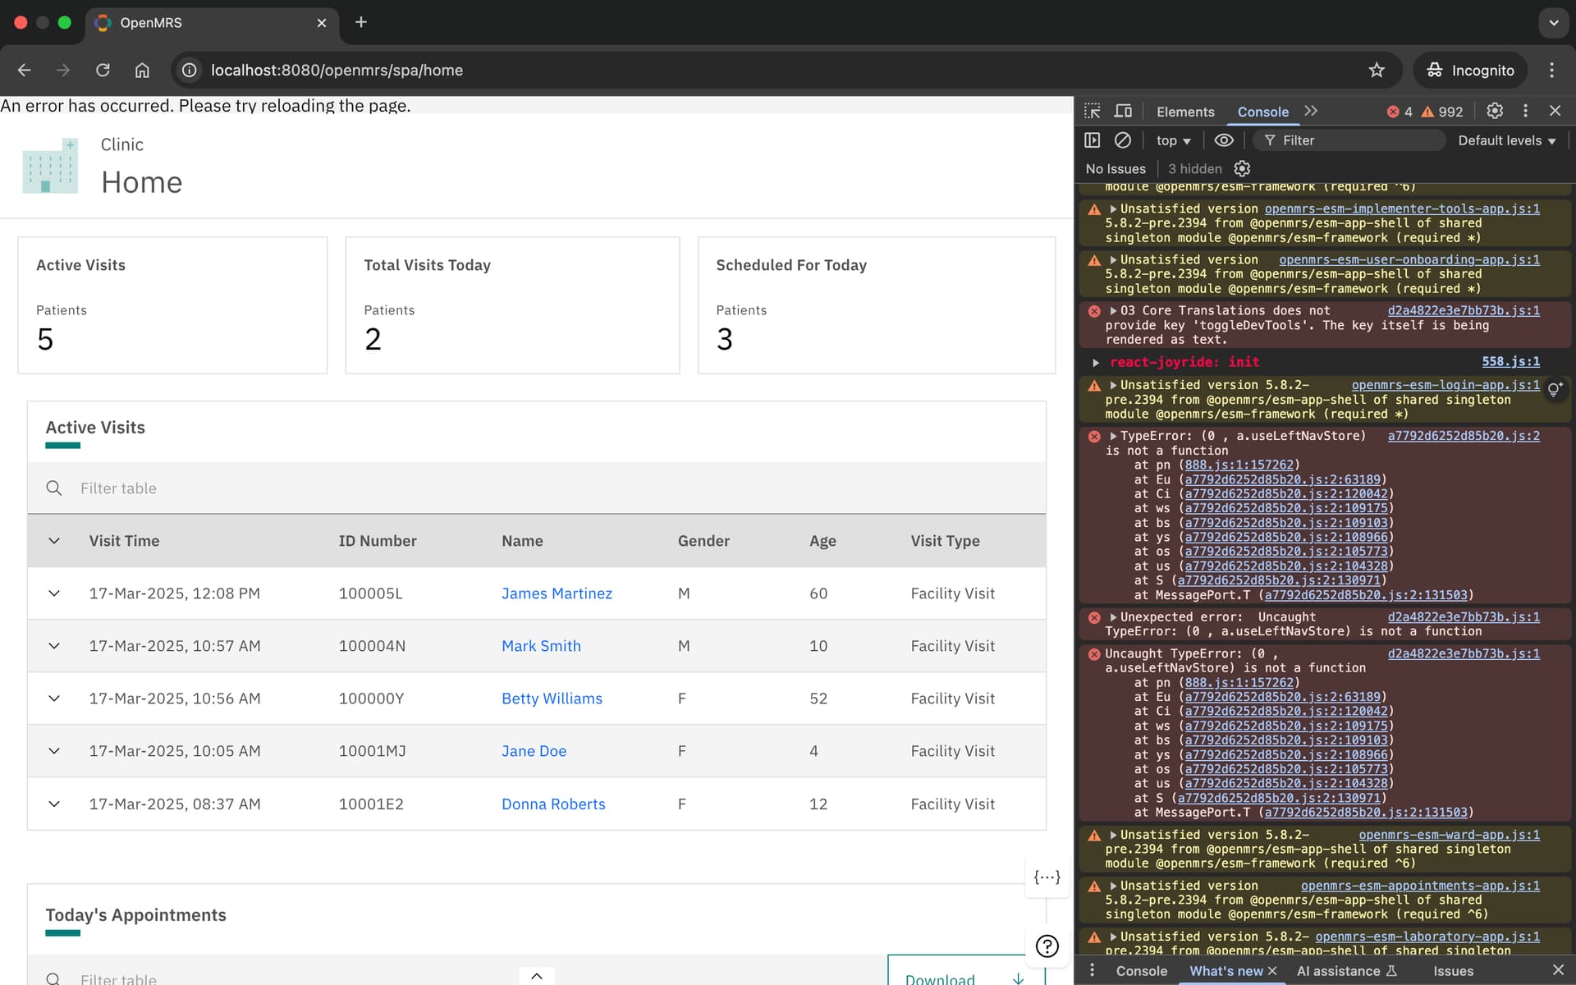This screenshot has height=985, width=1576.
Task: Click the Clinic building icon
Action: click(x=50, y=166)
